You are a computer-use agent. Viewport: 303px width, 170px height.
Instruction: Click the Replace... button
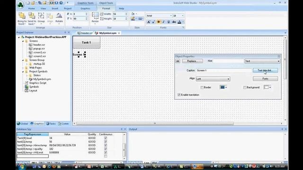pyautogui.click(x=193, y=61)
